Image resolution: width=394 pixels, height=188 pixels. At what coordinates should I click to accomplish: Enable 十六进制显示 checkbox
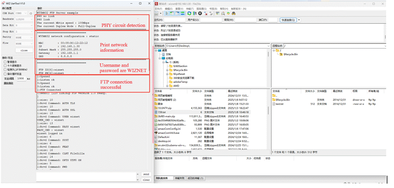5,66
